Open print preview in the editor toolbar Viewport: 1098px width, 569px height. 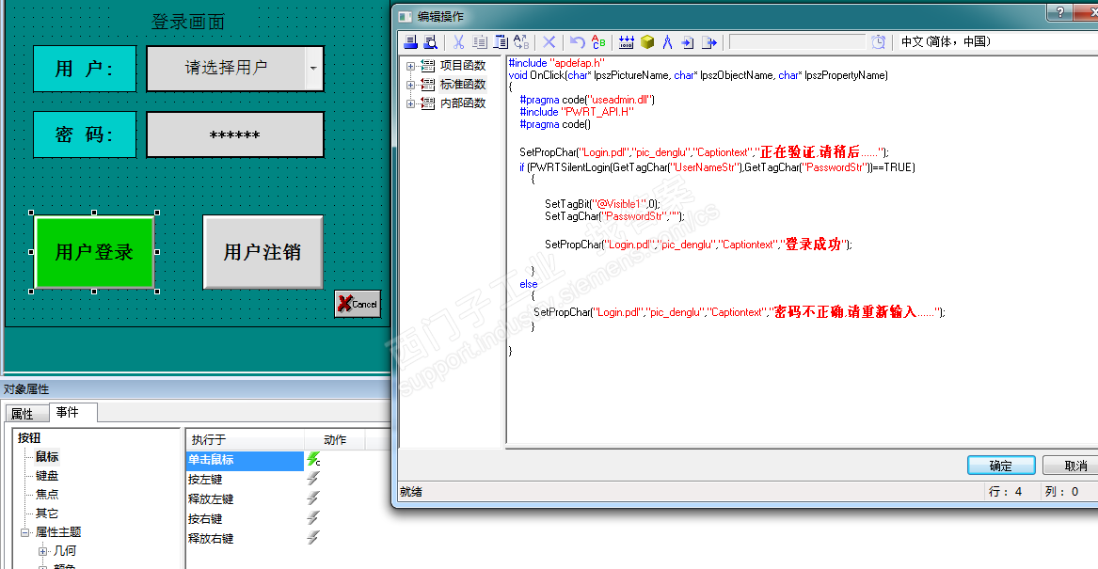pos(431,42)
